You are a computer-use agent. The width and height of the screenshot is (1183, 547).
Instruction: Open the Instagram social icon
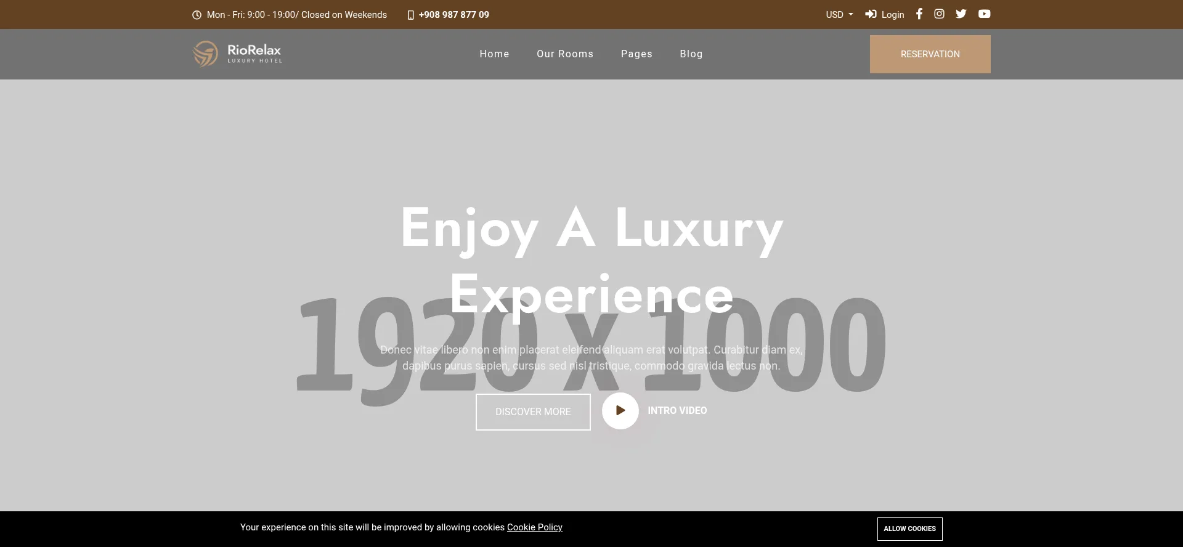939,14
